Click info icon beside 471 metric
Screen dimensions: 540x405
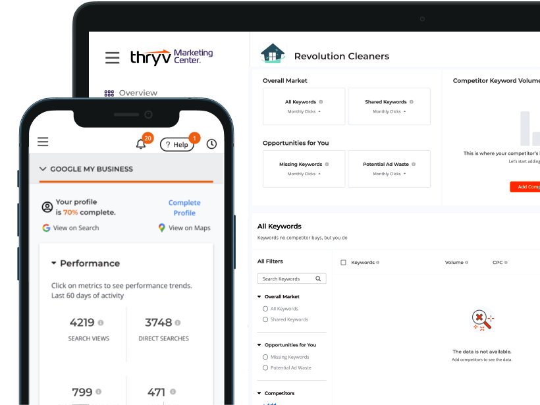pyautogui.click(x=173, y=392)
